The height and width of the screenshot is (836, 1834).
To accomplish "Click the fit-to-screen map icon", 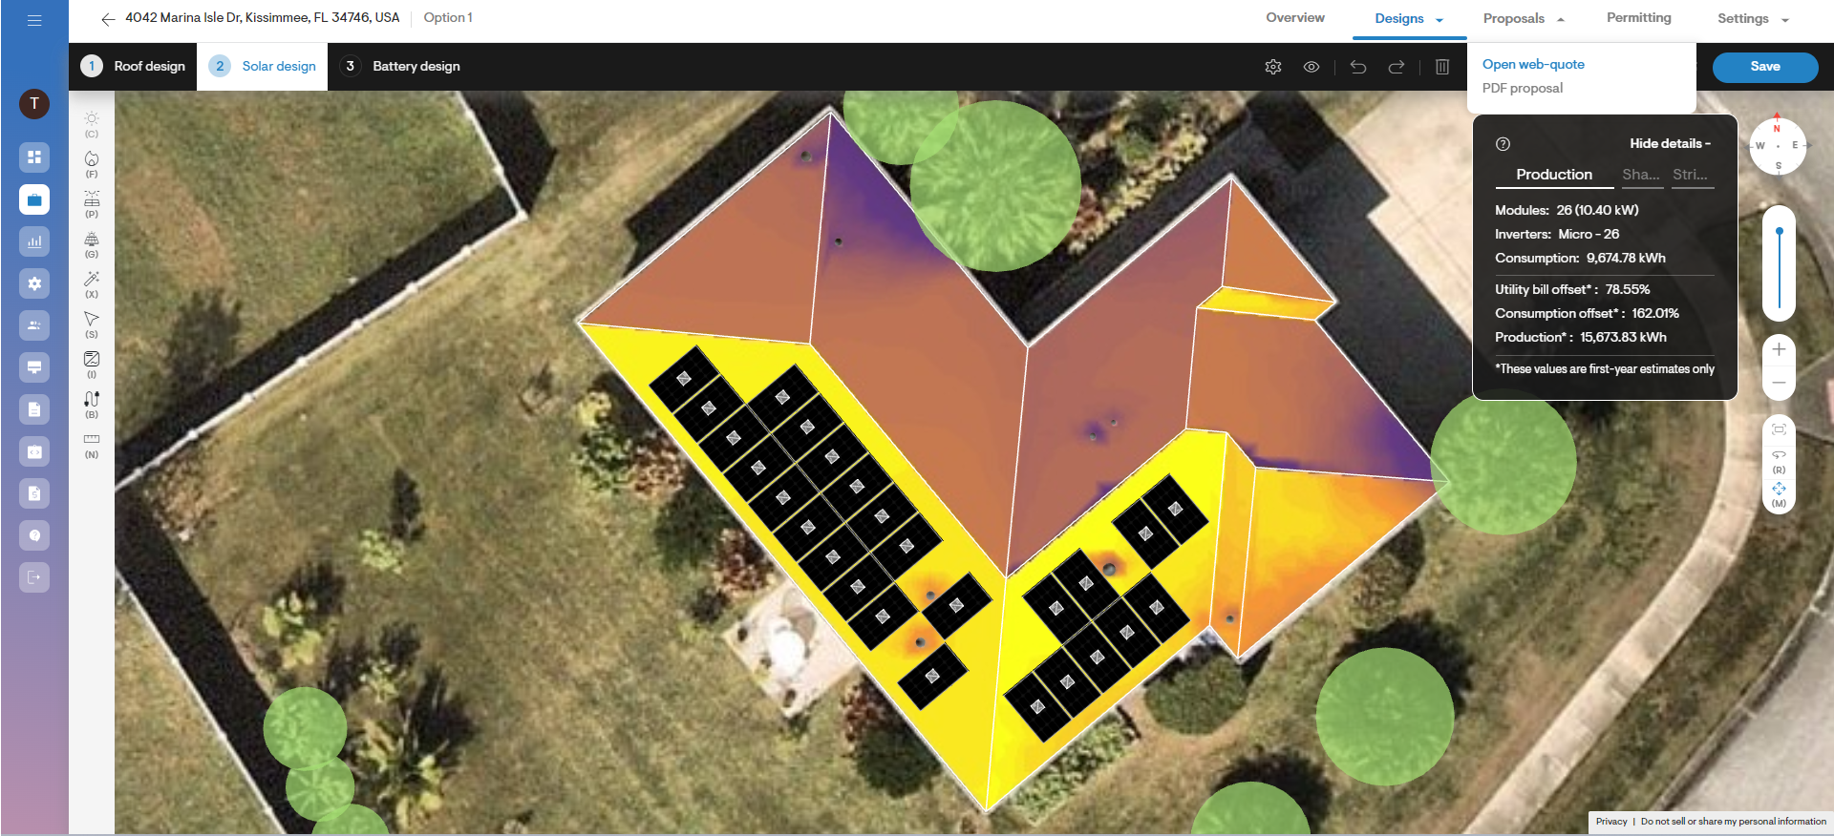I will coord(1779,429).
